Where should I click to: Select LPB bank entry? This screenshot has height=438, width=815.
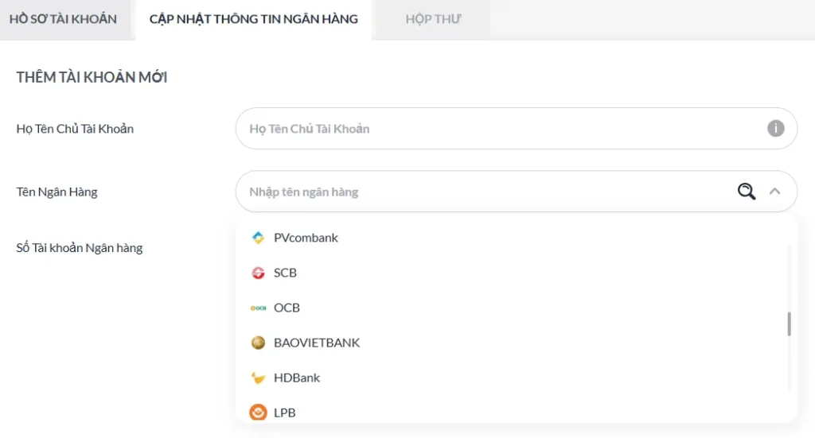point(284,413)
